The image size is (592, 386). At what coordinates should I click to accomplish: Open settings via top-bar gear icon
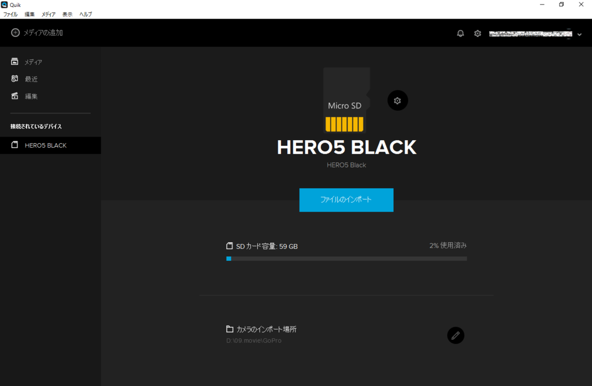[x=478, y=33]
